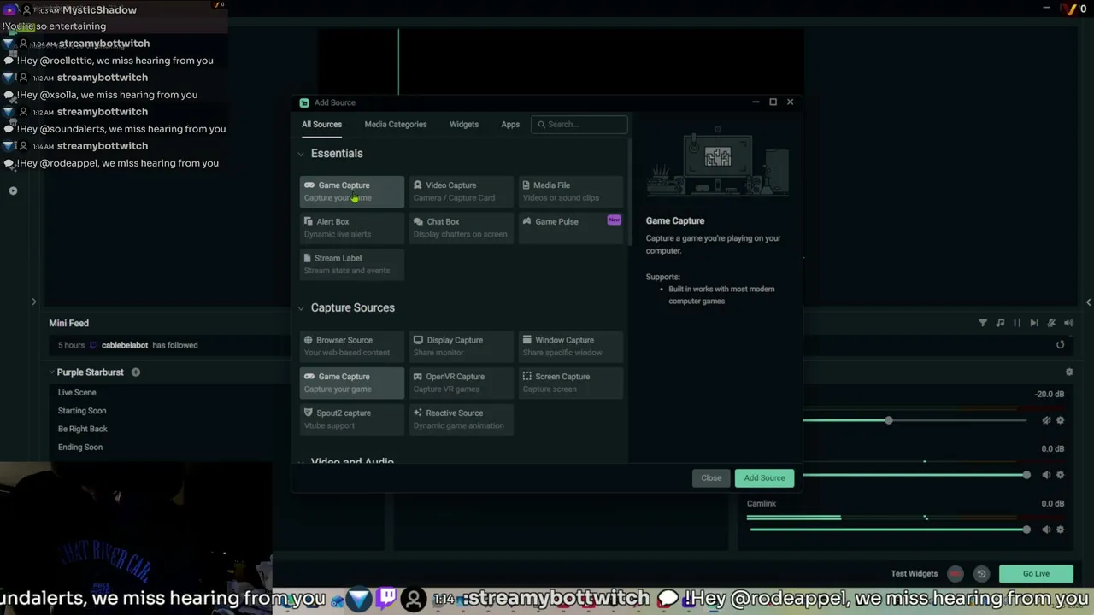
Task: Open settings gear for Camlink audio
Action: point(1060,530)
